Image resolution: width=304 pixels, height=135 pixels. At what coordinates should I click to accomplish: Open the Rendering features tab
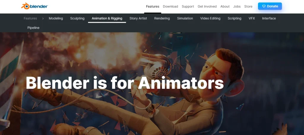[x=162, y=18]
